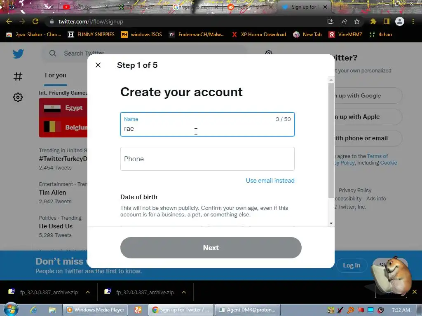Click the address bar URL
422x316 pixels.
point(91,21)
